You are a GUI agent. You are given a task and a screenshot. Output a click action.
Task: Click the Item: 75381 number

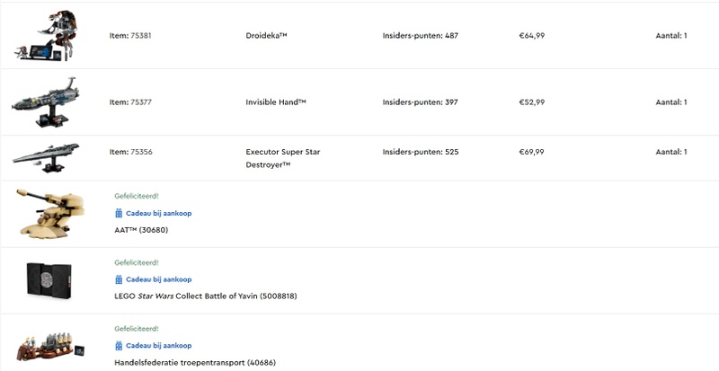[130, 36]
